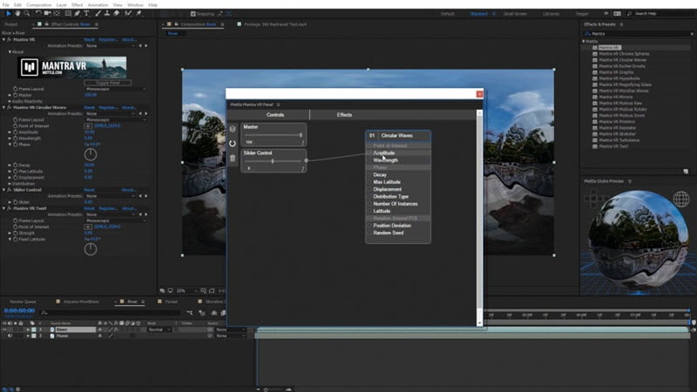
Task: Click the Decay stopwatch icon
Action: 16,165
